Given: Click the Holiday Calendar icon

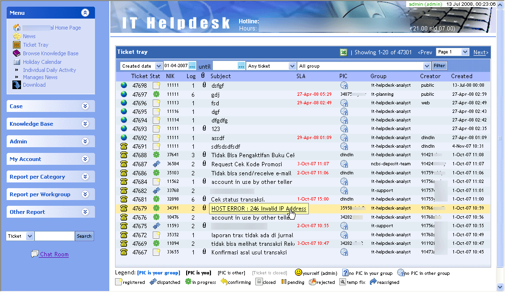Looking at the screenshot, I should pos(17,62).
